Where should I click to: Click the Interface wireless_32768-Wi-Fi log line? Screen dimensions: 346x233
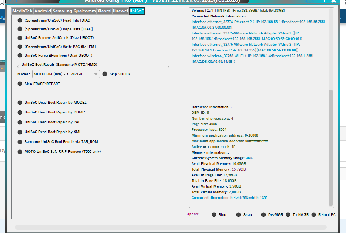point(252,59)
